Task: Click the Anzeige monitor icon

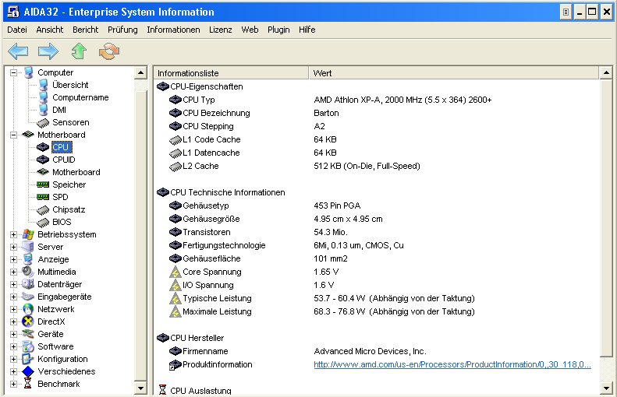Action: (x=28, y=259)
